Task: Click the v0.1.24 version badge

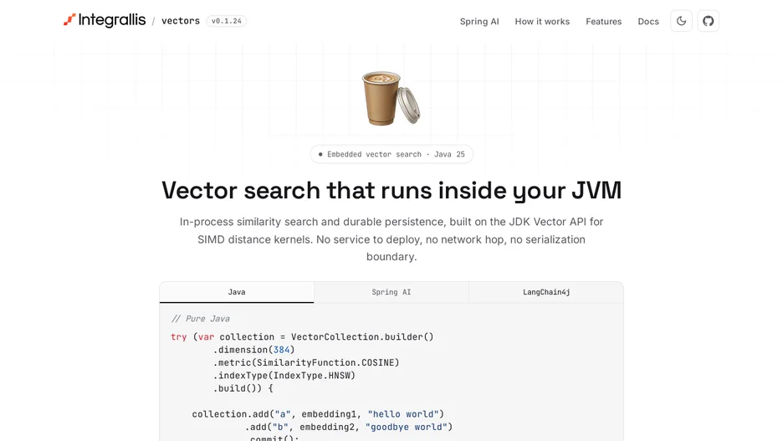Action: click(226, 21)
